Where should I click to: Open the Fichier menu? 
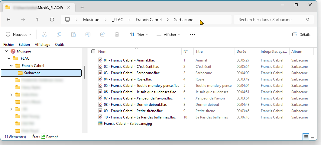tap(8, 45)
